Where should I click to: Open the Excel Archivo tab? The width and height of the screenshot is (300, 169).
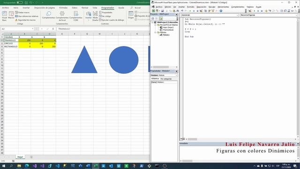pyautogui.click(x=5, y=8)
